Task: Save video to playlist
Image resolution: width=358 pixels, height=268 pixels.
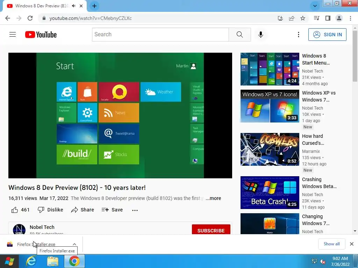Action: click(112, 210)
